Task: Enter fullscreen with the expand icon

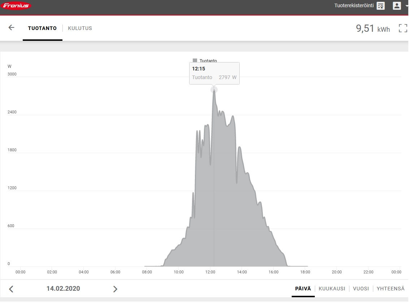Action: pyautogui.click(x=403, y=28)
